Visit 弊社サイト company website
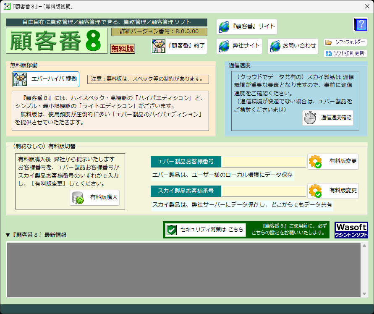Viewport: 374px width, 314px height. 239,46
